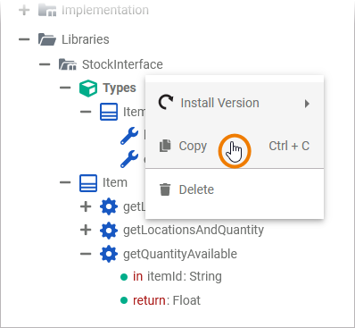Choose Delete from the context menu
This screenshot has height=328, width=355.
coord(235,189)
